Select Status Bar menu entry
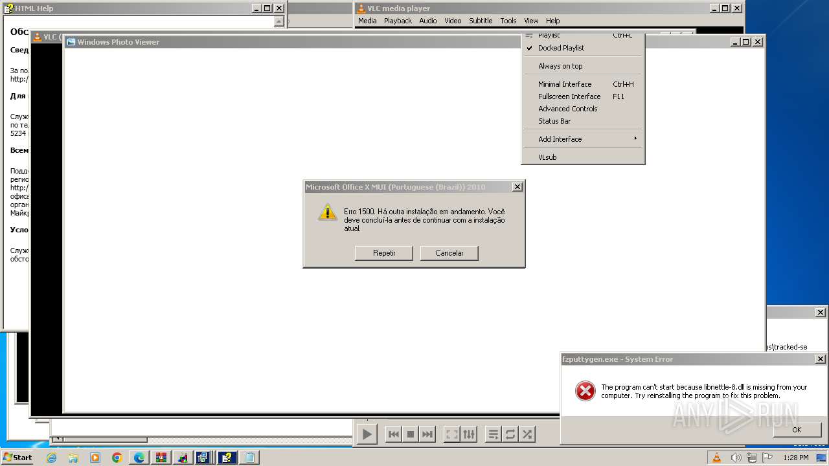Screen dimensions: 829x466 click(x=583, y=121)
